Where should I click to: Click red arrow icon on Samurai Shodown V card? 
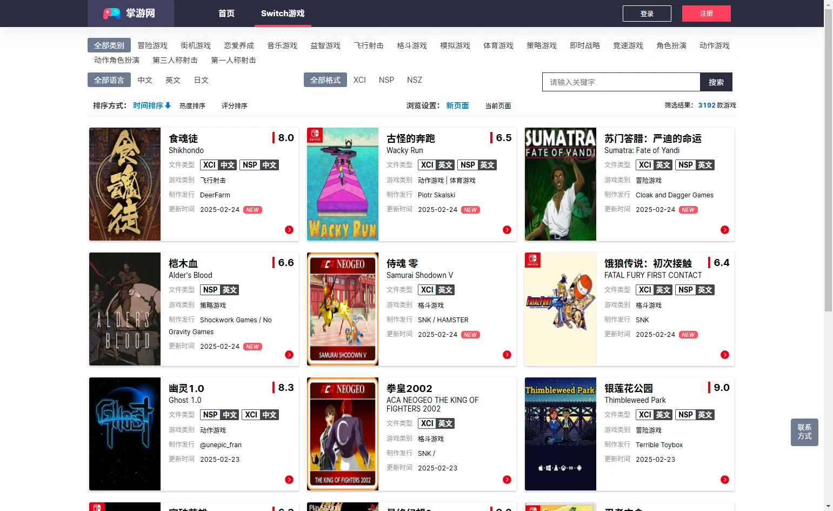[x=507, y=355]
